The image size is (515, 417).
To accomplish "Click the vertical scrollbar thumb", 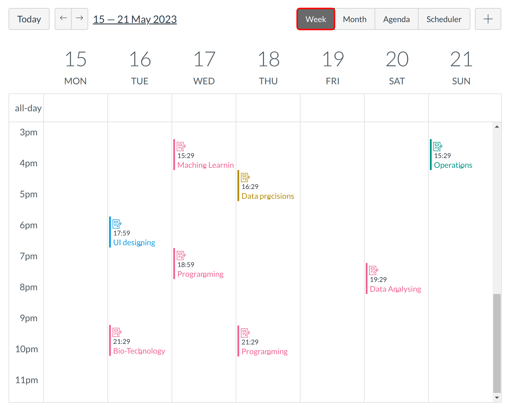I will coord(497,343).
